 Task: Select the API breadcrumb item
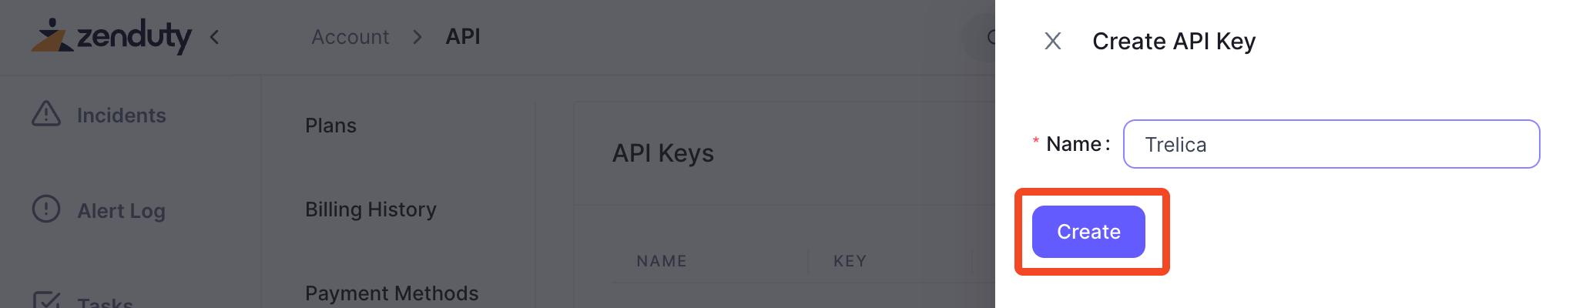[463, 36]
